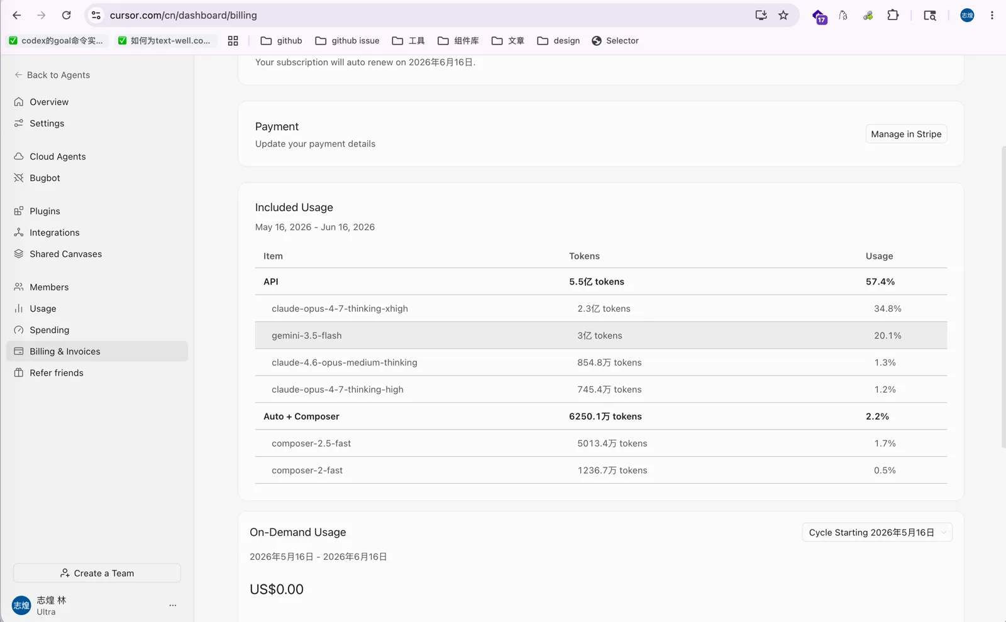Viewport: 1006px width, 622px height.
Task: Open the Chrome three-dot menu
Action: (992, 15)
